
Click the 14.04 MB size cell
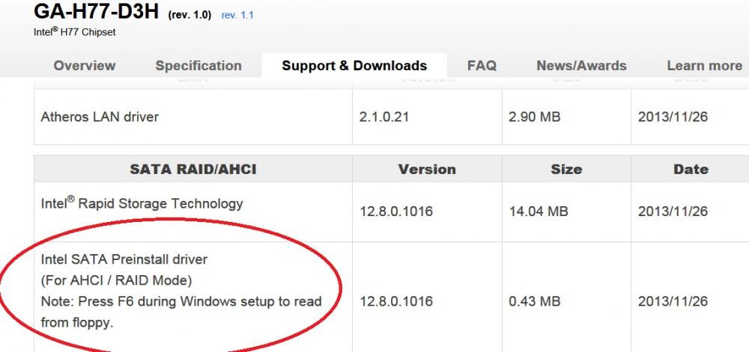coord(539,211)
